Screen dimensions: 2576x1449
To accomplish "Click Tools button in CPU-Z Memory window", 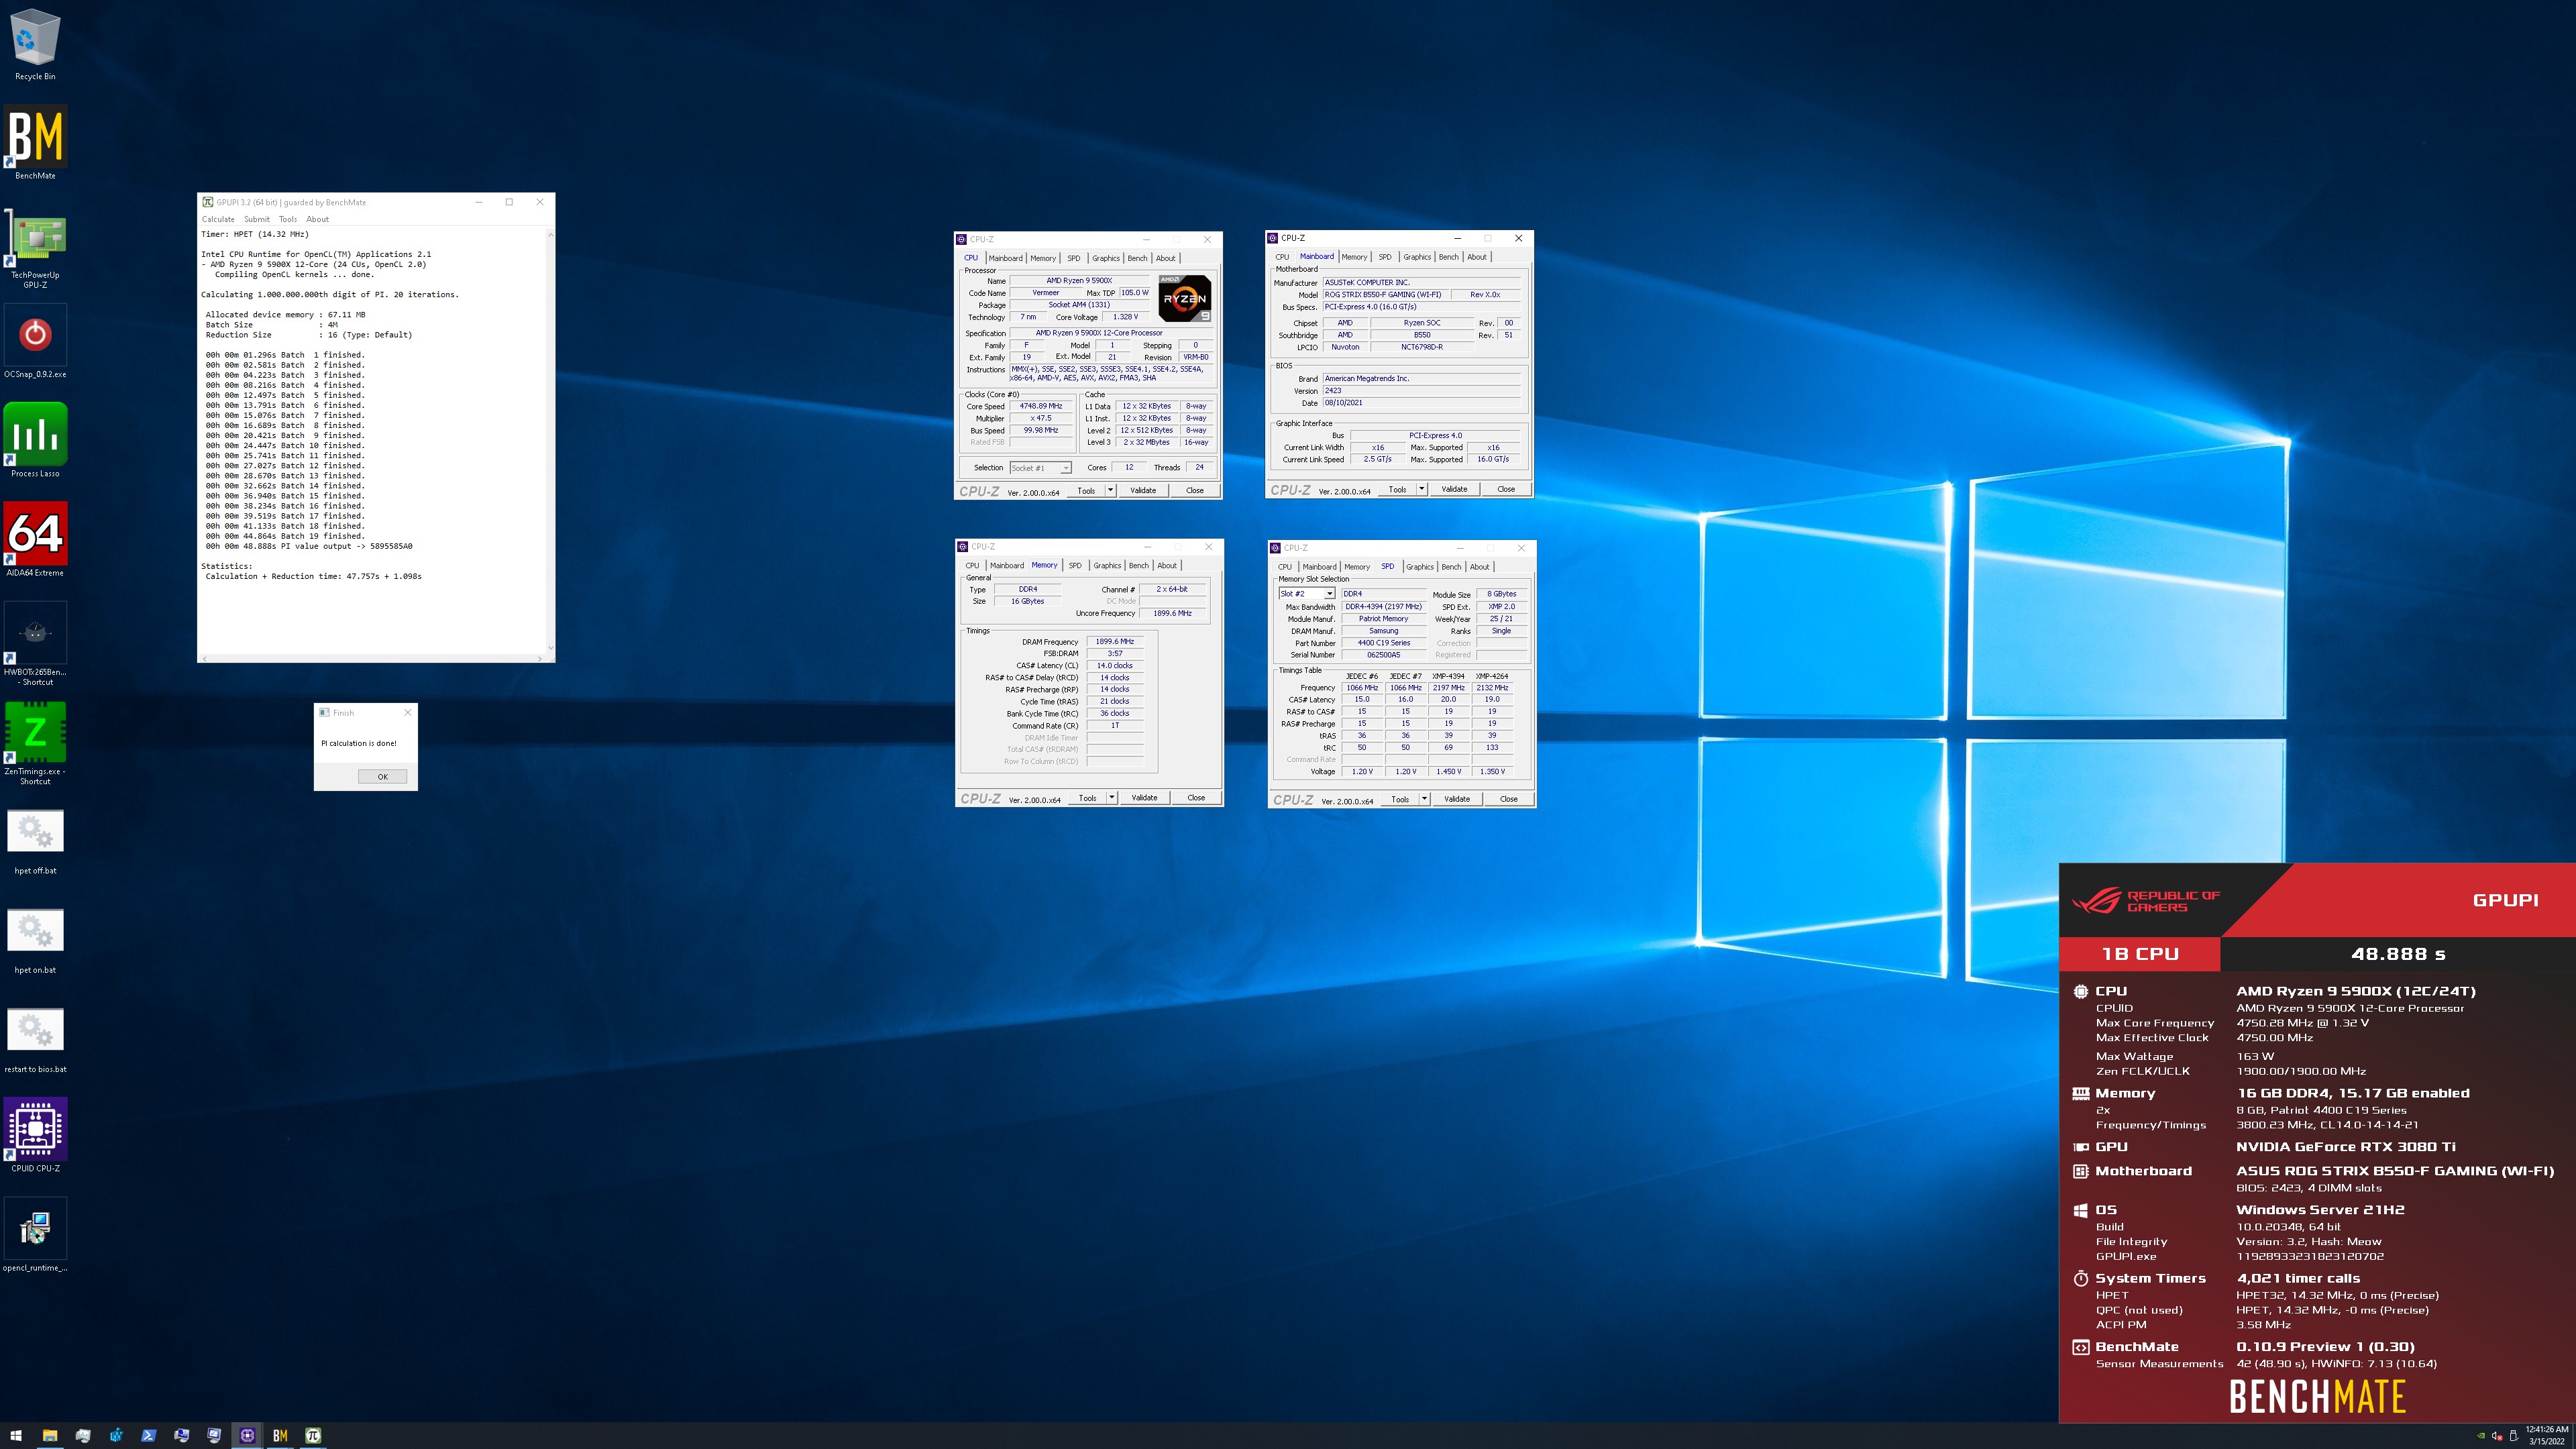I will pyautogui.click(x=1087, y=798).
